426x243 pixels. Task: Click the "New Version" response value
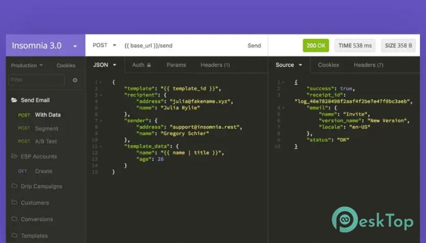click(x=387, y=121)
